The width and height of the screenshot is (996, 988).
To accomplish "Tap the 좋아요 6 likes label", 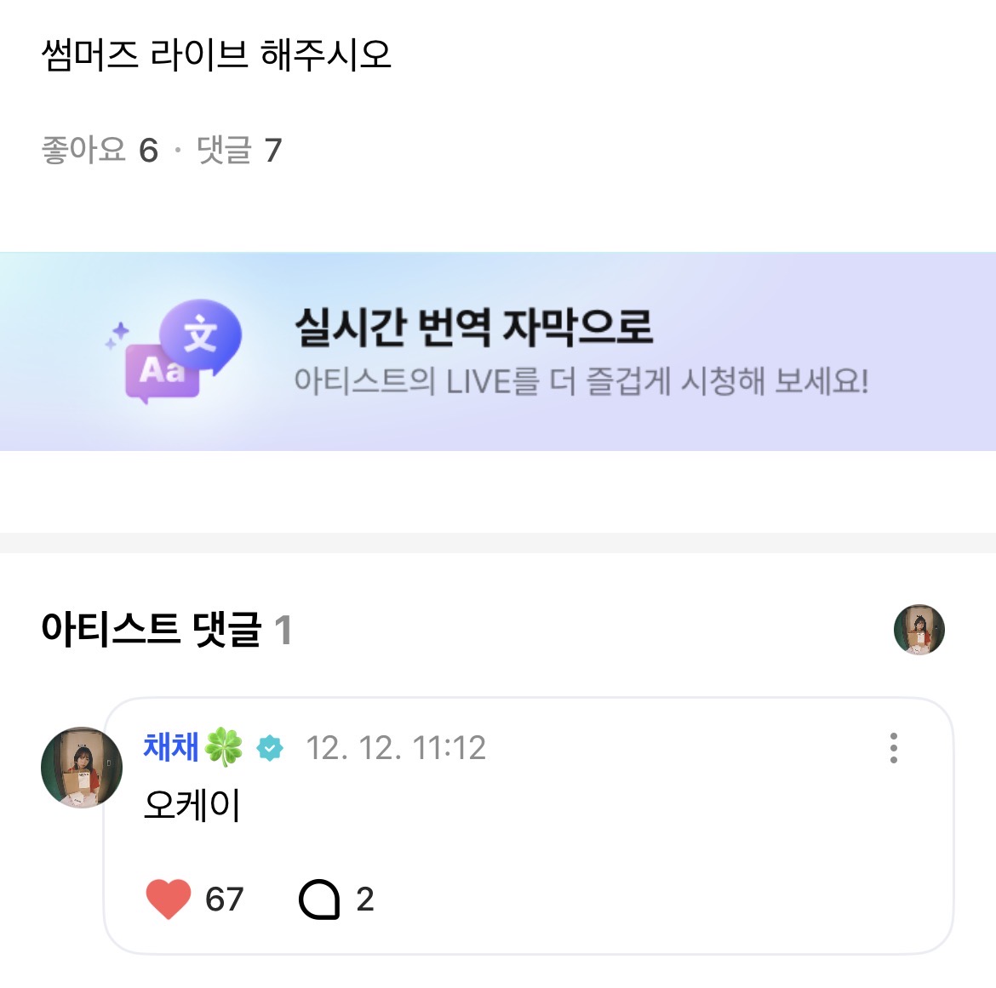I will tap(100, 151).
